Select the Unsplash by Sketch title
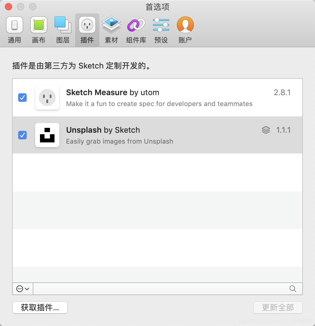Image resolution: width=315 pixels, height=326 pixels. [x=103, y=130]
